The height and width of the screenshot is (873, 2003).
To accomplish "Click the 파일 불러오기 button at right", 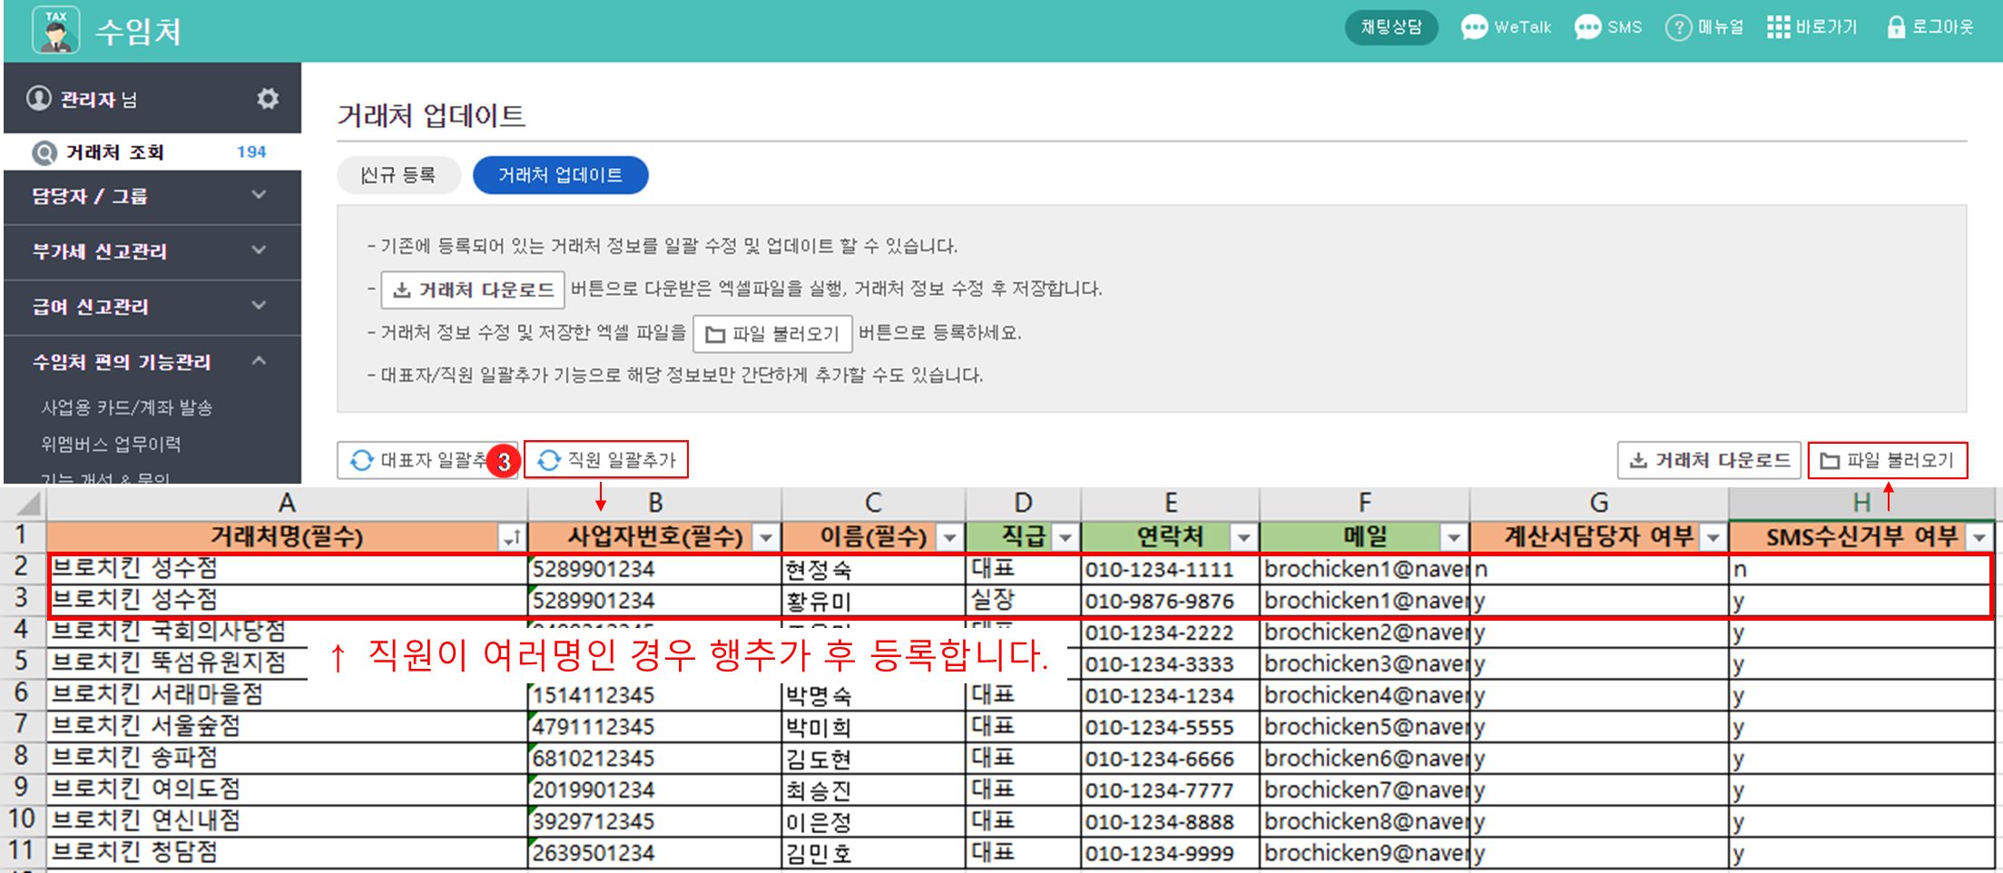I will click(x=1887, y=460).
